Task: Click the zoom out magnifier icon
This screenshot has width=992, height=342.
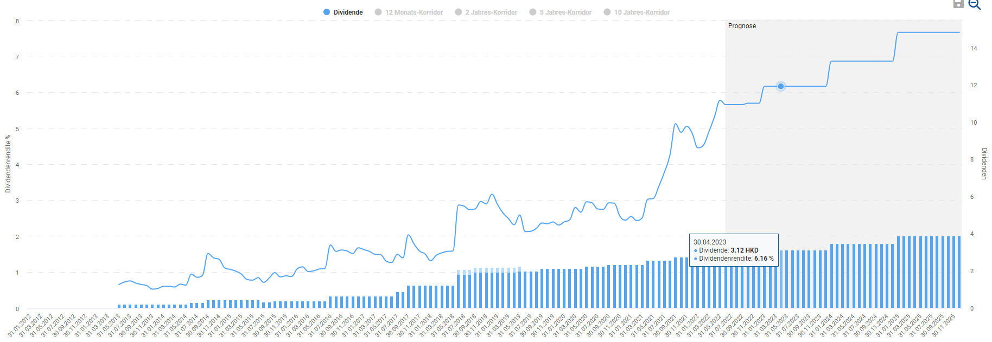Action: 975,4
